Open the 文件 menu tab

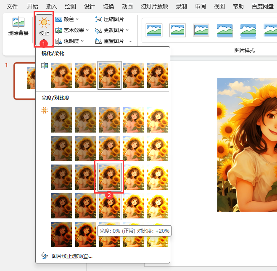pyautogui.click(x=12, y=7)
